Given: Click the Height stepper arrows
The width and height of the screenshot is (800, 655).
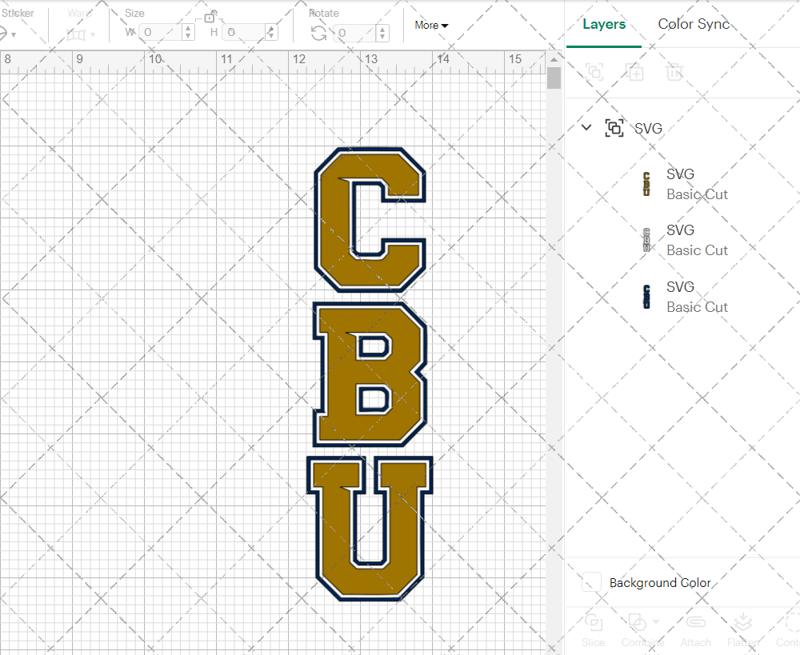Looking at the screenshot, I should pos(271,33).
